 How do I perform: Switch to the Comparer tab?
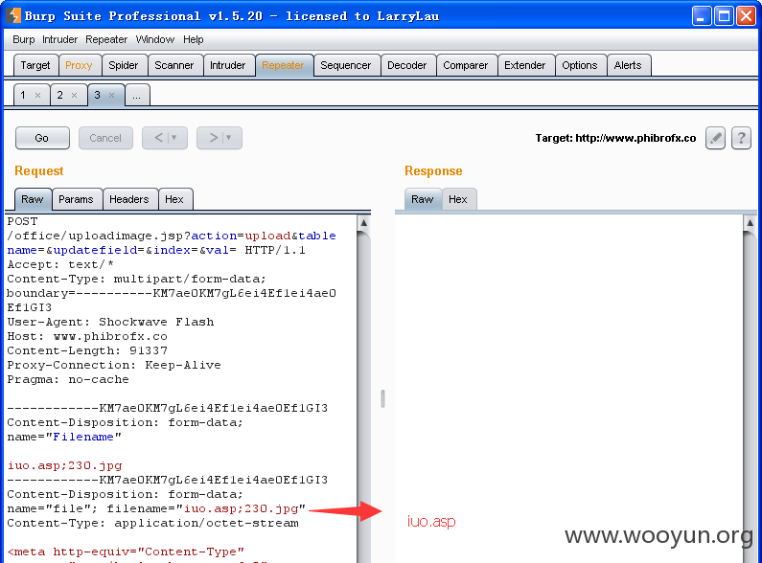point(465,65)
